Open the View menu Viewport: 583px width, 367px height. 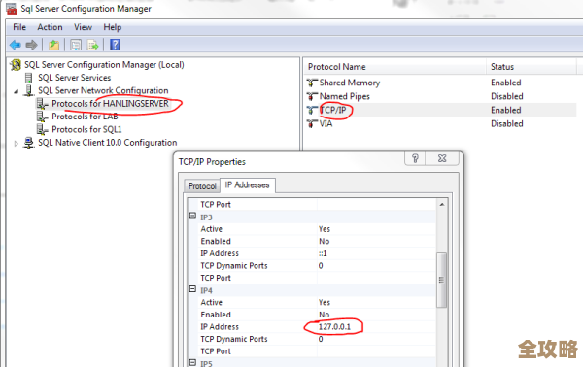coord(83,27)
